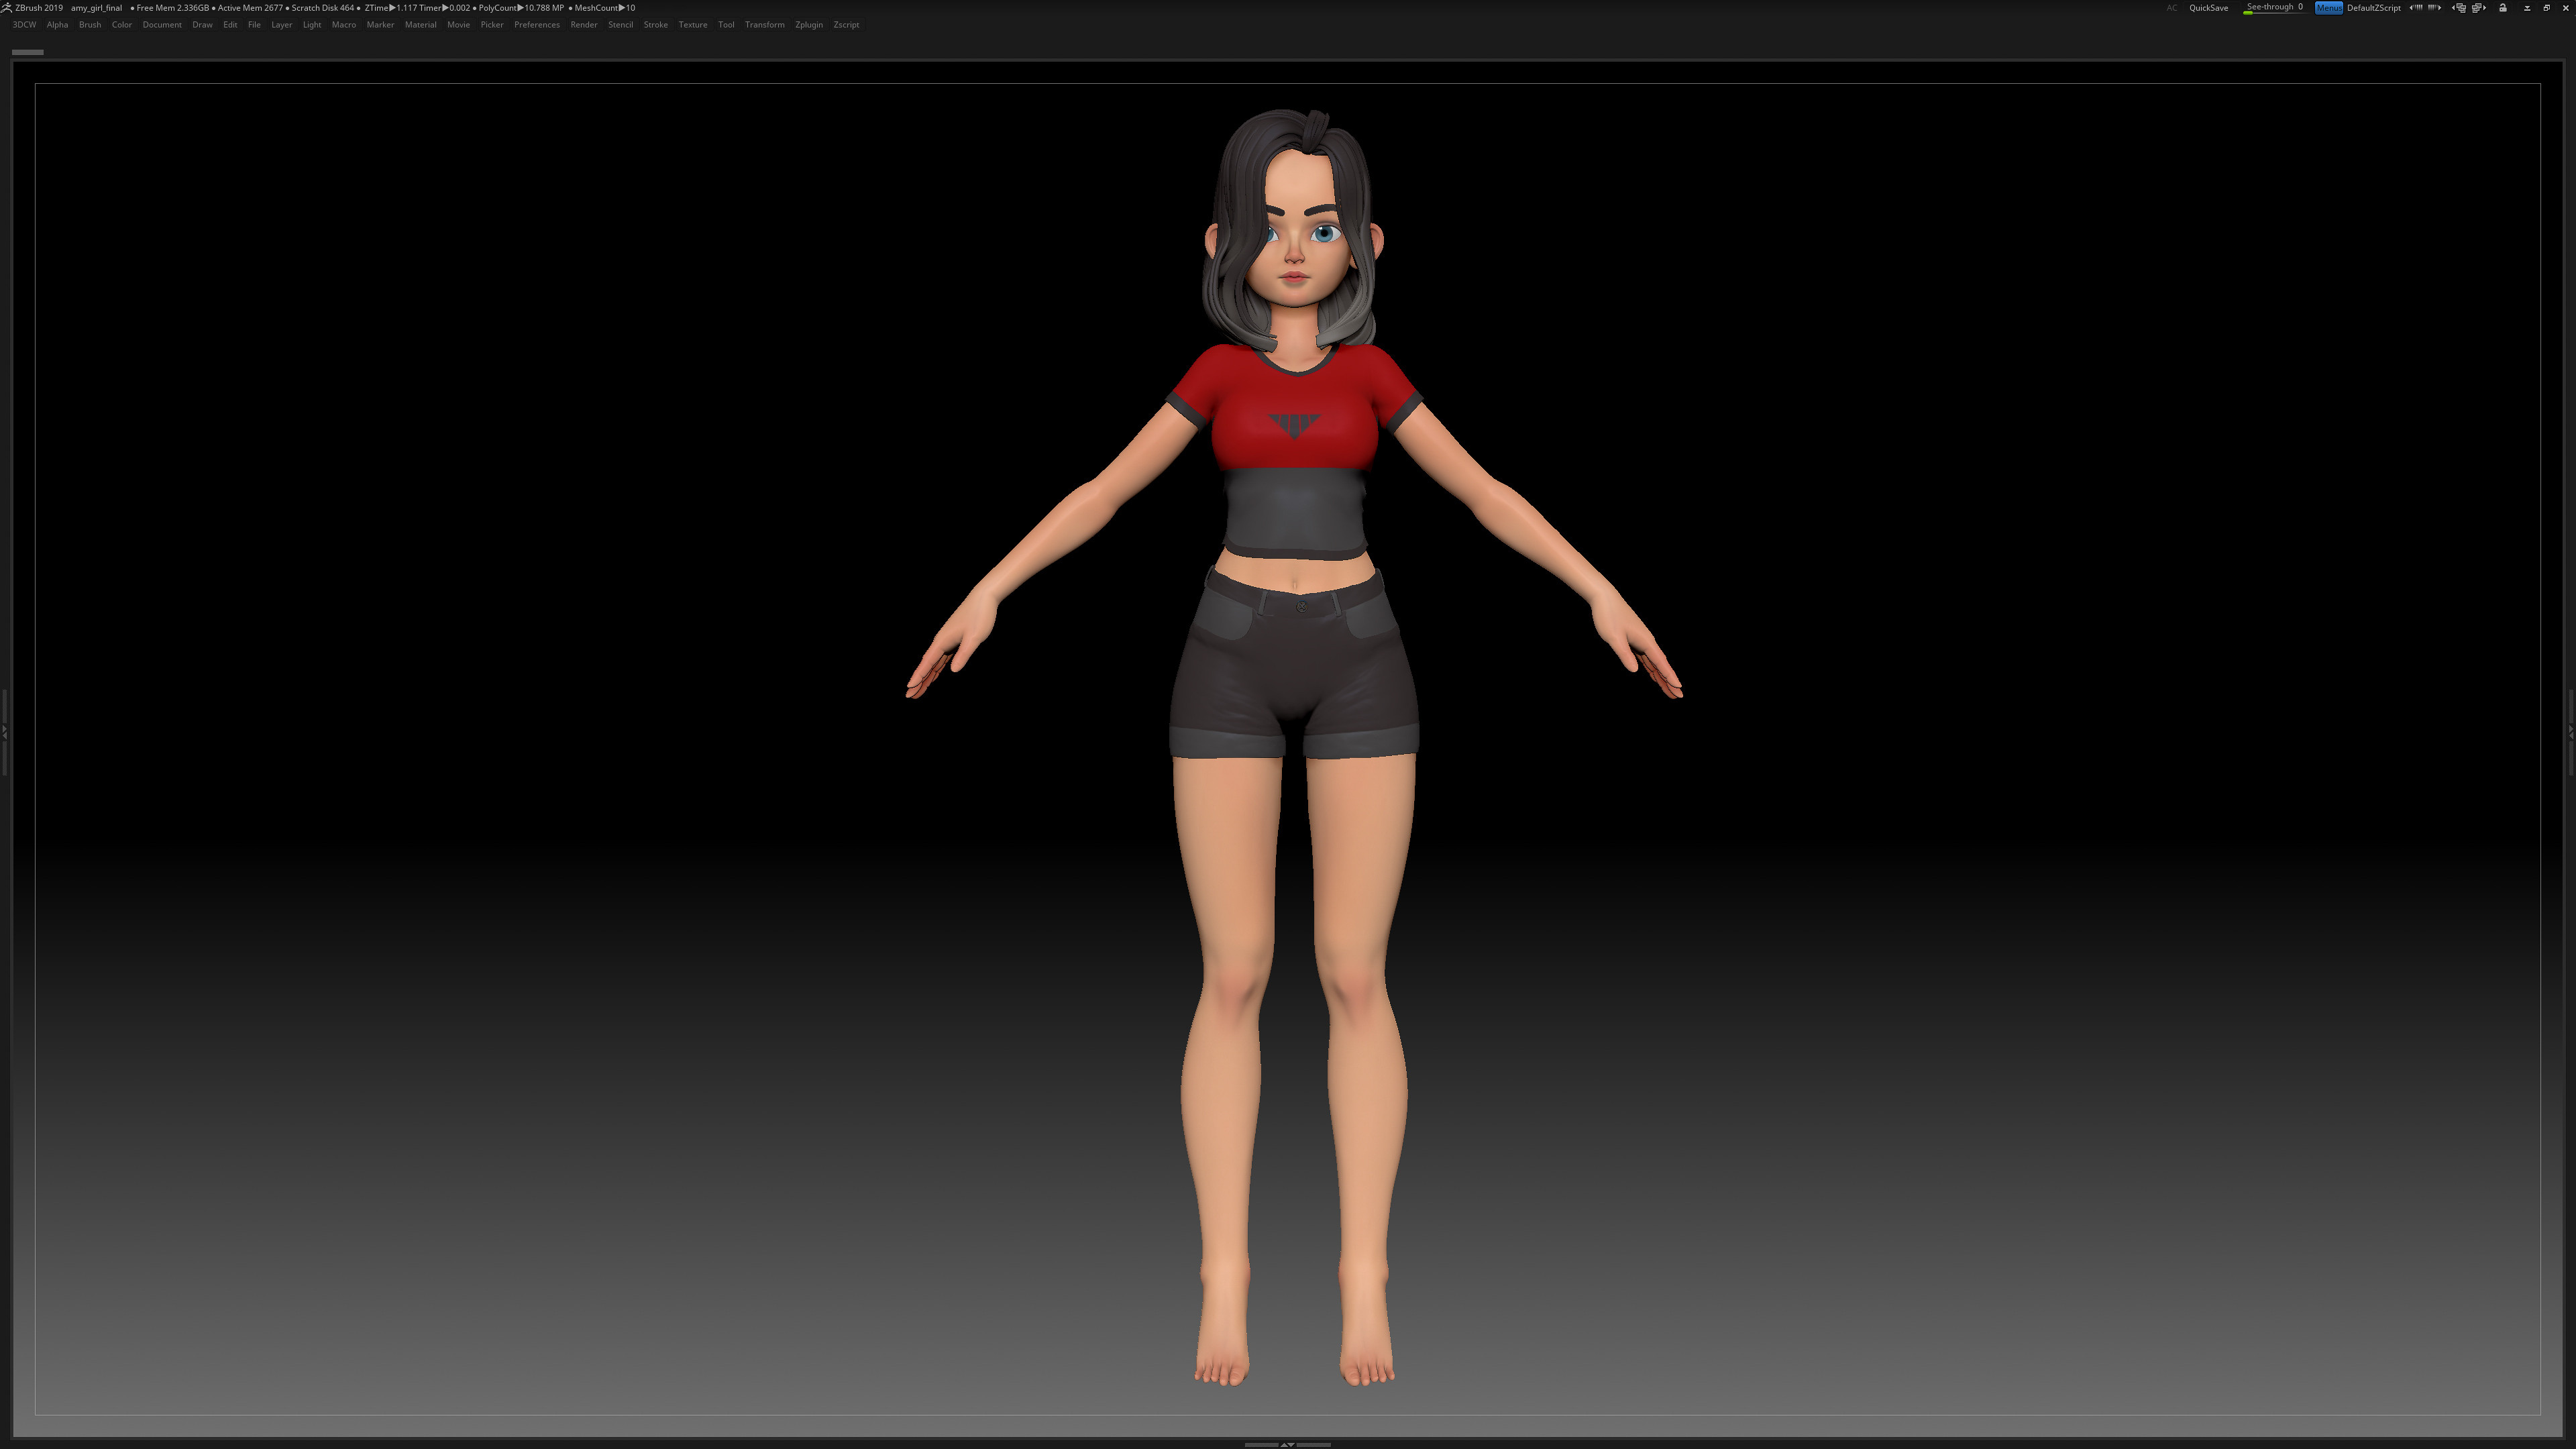
Task: Open the Render menu
Action: (584, 25)
